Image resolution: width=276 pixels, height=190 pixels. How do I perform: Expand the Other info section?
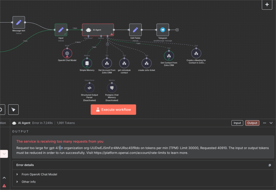click(x=26, y=182)
